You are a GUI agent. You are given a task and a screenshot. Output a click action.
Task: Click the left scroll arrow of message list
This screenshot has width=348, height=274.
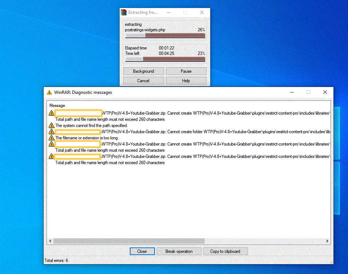pos(50,241)
